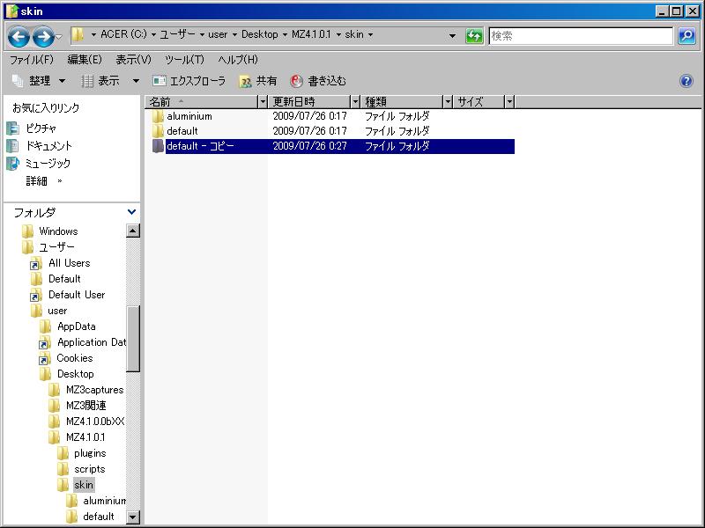Click the search magnifier button
This screenshot has height=528, width=705.
[x=686, y=36]
